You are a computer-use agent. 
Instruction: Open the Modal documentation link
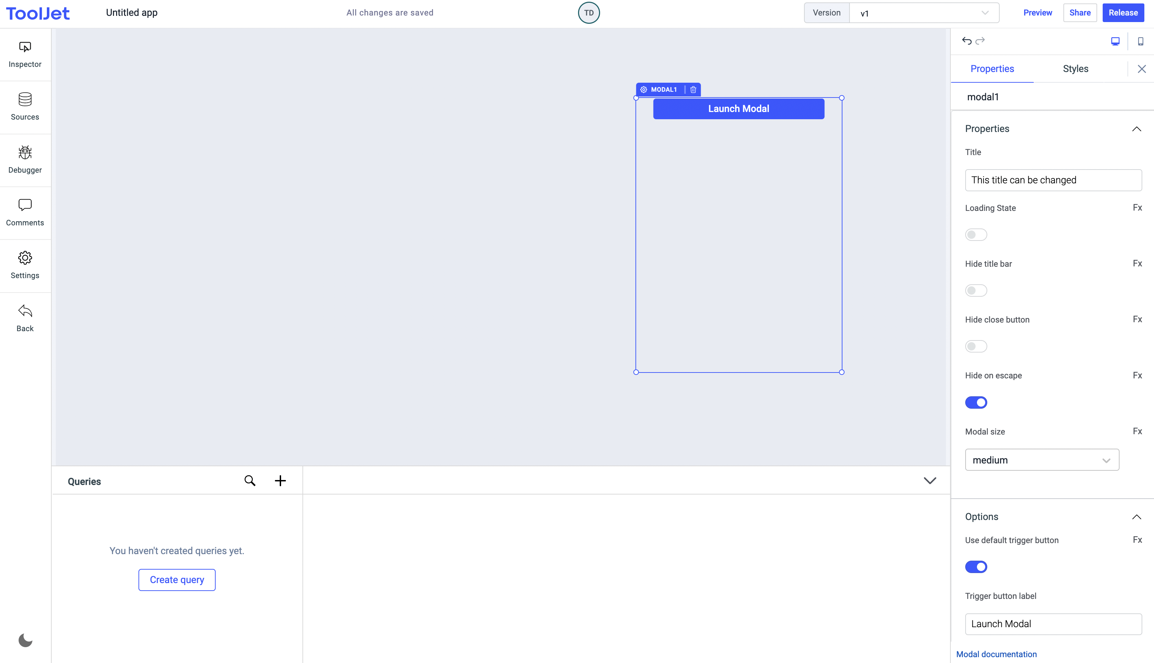[x=996, y=654]
